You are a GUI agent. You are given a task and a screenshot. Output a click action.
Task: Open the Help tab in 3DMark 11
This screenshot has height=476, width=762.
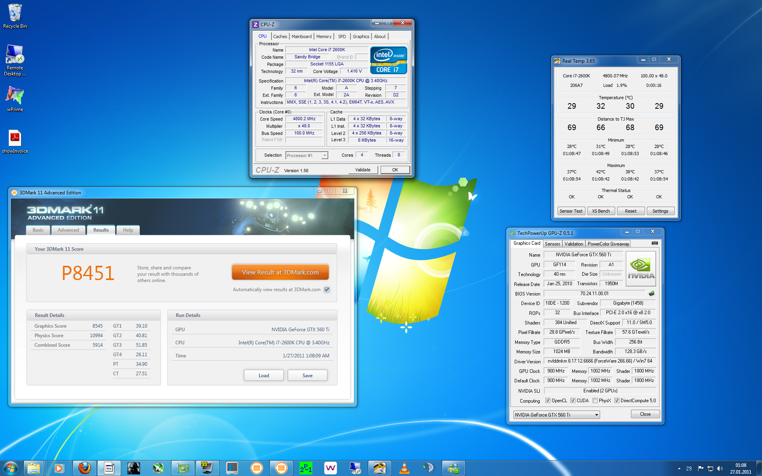128,230
